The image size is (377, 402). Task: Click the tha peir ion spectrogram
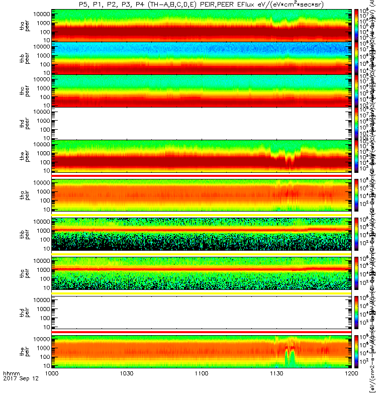202,195
